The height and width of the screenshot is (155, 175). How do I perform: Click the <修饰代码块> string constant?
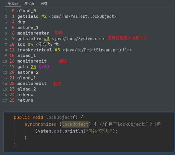pos(48,44)
